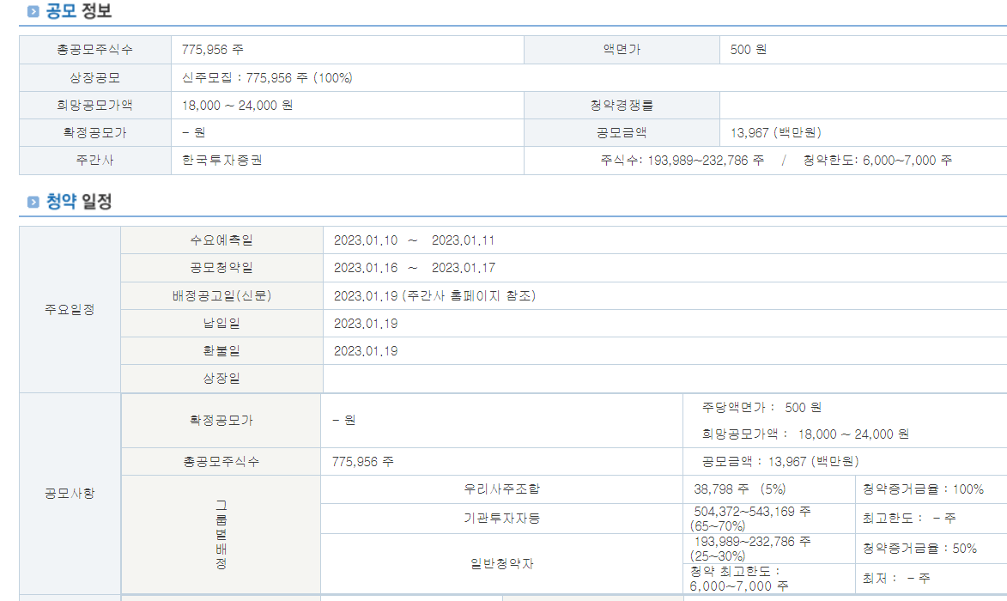Select '2023.01.19 (주간사 홈페이지 참조)' text
Screen dimensions: 1007x601
434,296
